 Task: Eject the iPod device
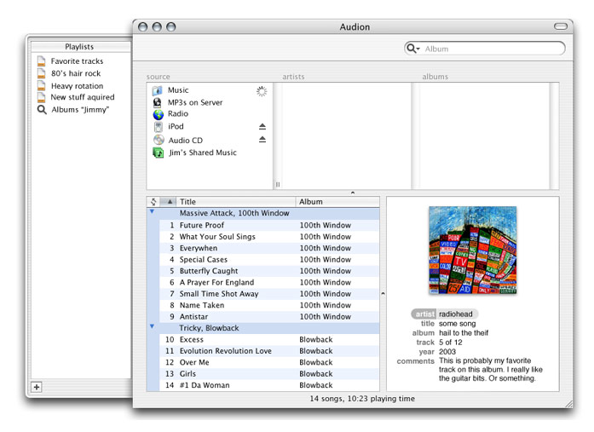point(262,127)
